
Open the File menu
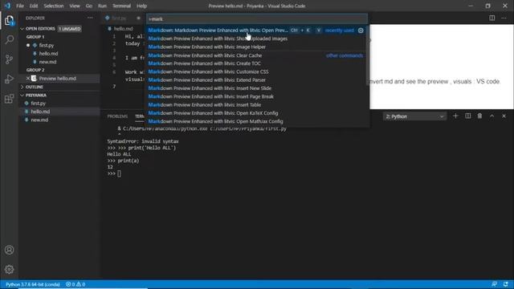pyautogui.click(x=20, y=6)
